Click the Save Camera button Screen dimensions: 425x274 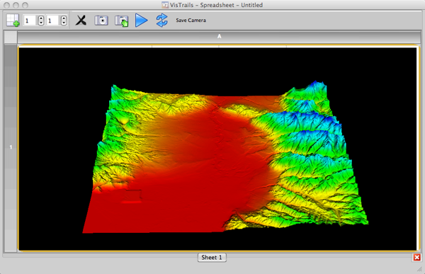click(191, 21)
